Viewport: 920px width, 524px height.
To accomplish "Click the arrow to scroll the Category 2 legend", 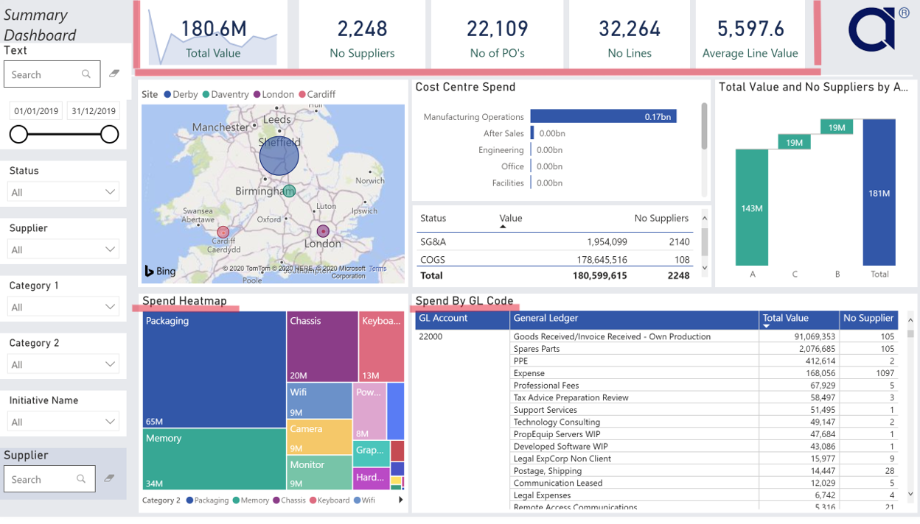I will coord(400,500).
